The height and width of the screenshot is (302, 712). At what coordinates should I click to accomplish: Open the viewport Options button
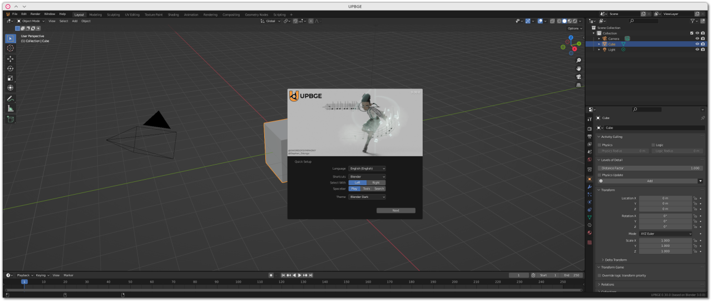click(x=575, y=28)
